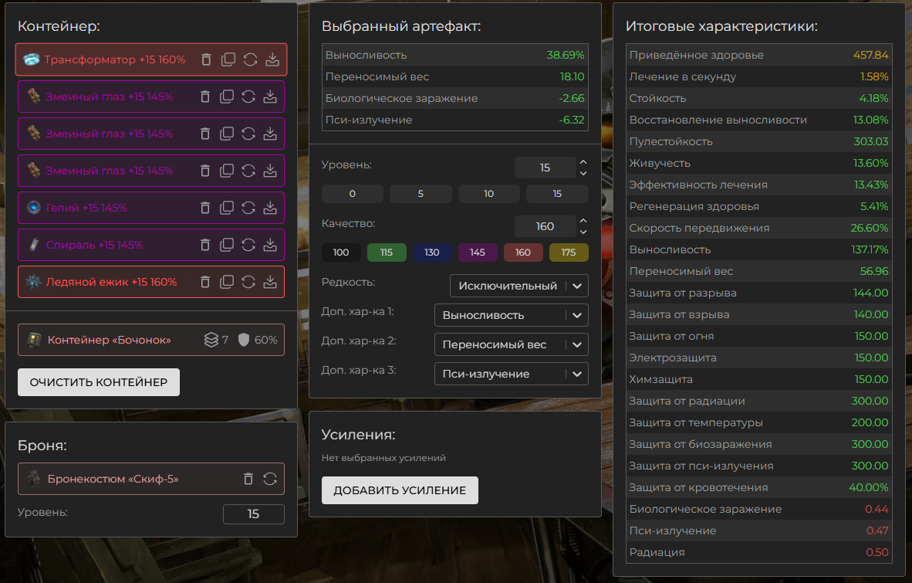The width and height of the screenshot is (912, 583).
Task: Delete the Бронекостюм «Скиф-5» armor
Action: (x=248, y=479)
